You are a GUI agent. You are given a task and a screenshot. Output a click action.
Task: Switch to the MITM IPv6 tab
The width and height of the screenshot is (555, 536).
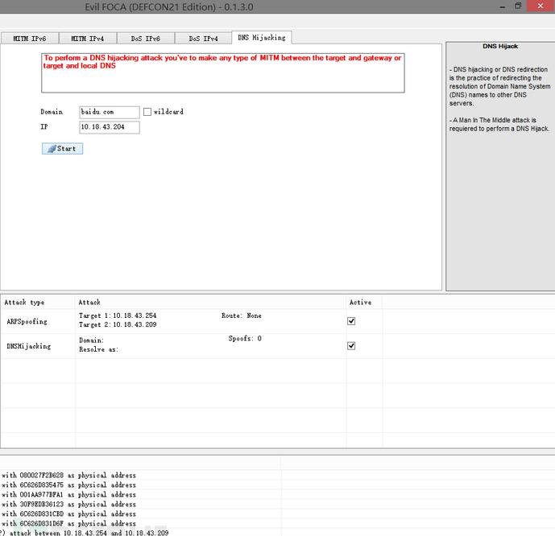(30, 38)
